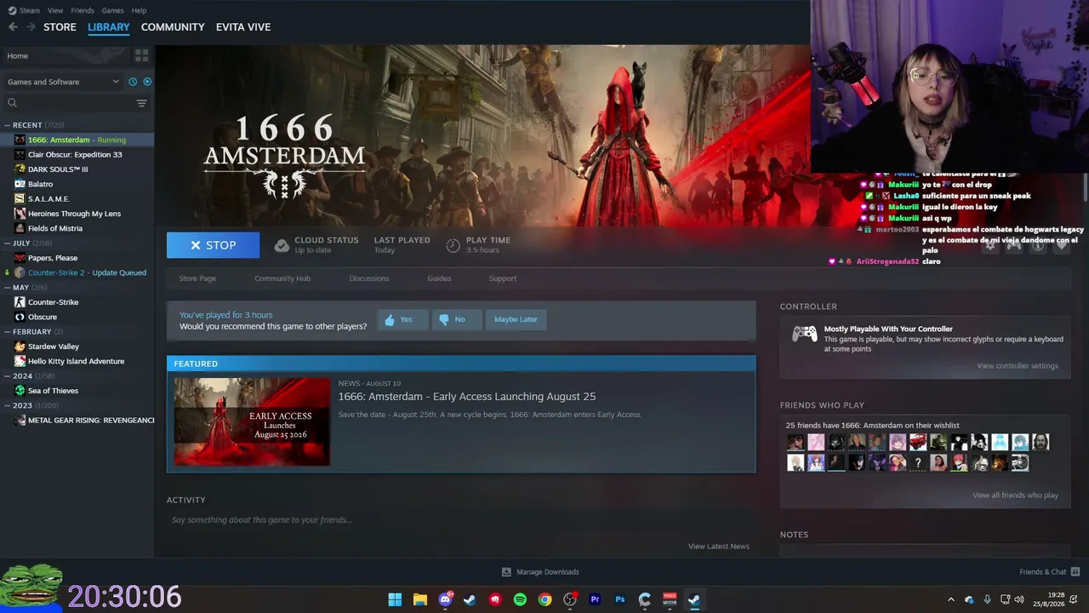Viewport: 1089px width, 613px height.
Task: Click the Fields of Mistria game icon
Action: pyautogui.click(x=20, y=228)
